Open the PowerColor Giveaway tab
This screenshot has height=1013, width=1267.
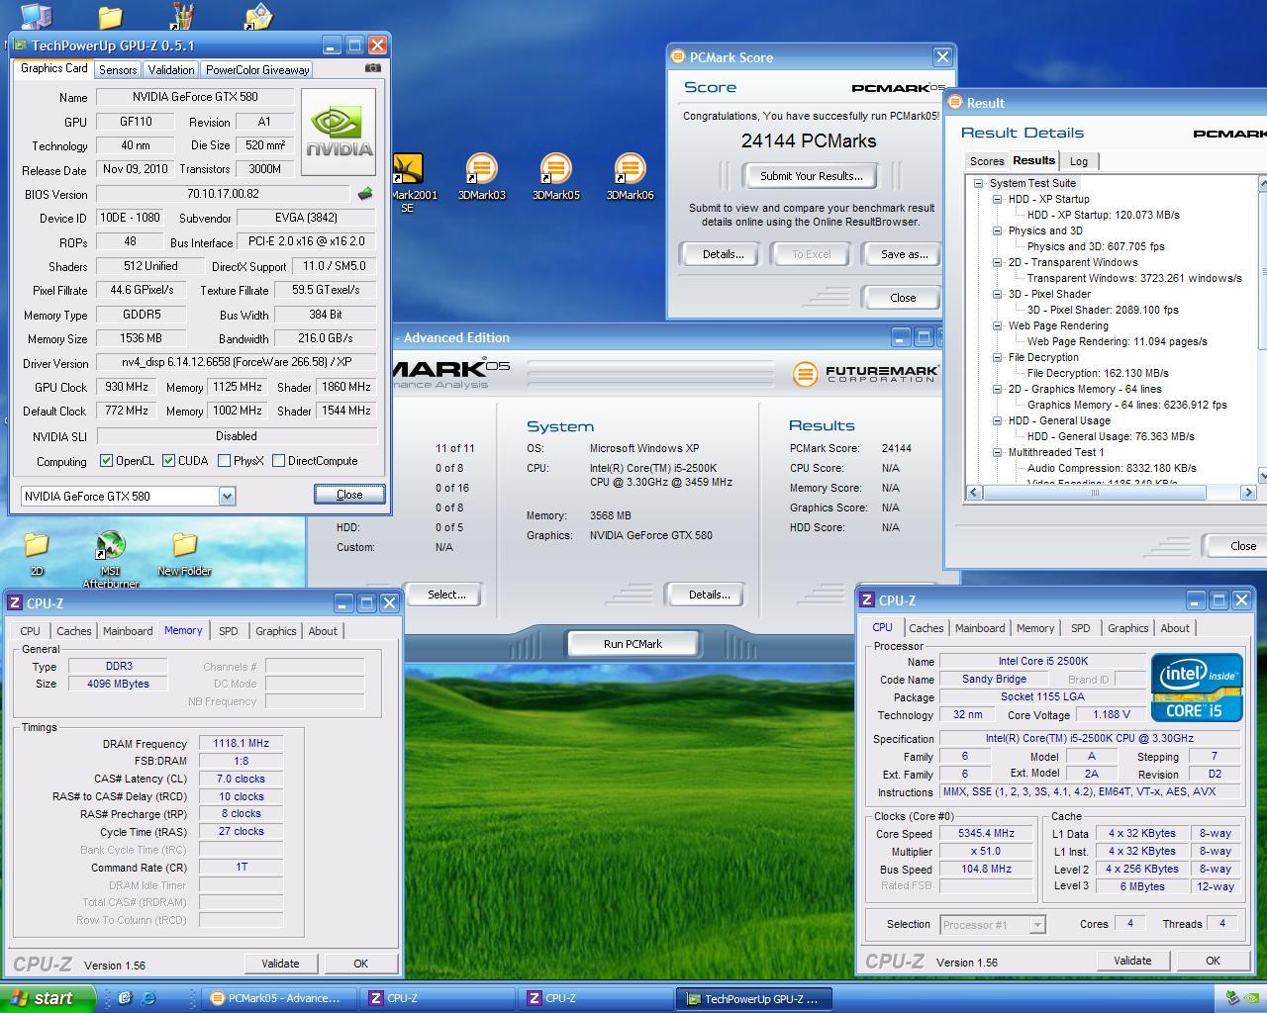coord(257,69)
